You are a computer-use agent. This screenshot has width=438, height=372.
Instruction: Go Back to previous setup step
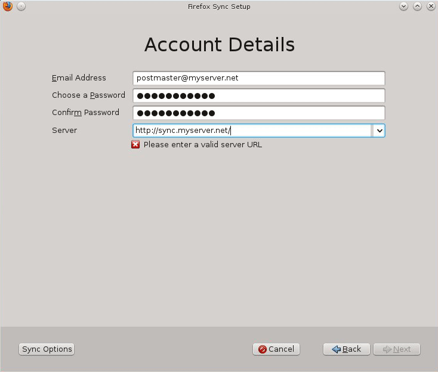[346, 349]
